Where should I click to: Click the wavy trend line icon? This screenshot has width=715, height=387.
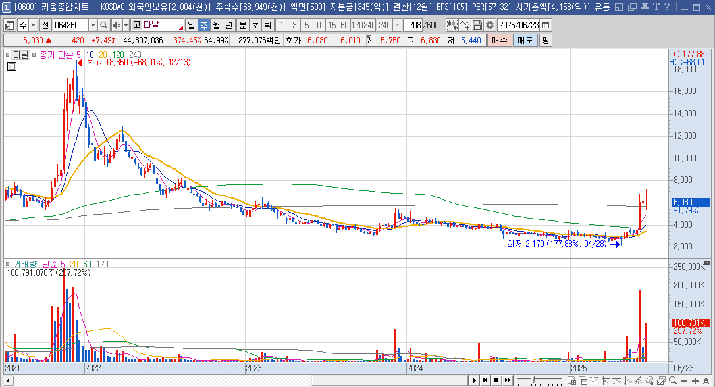tap(616, 380)
